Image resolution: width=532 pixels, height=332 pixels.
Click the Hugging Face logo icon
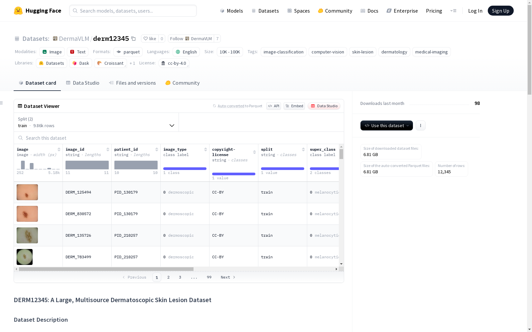pos(18,11)
